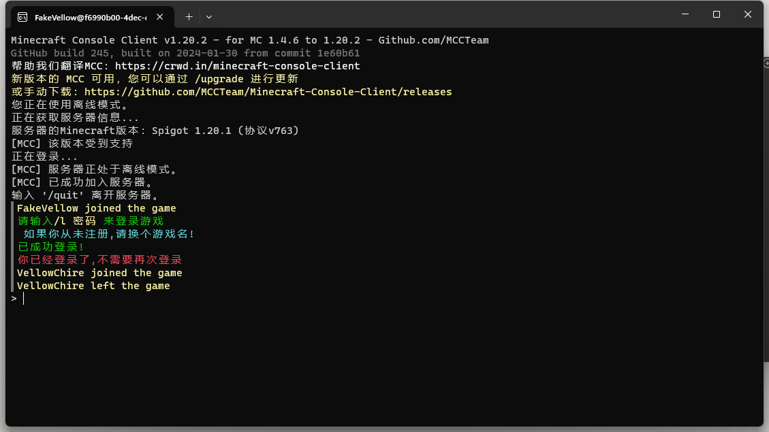The width and height of the screenshot is (769, 432).
Task: Maximize the terminal window
Action: click(717, 14)
